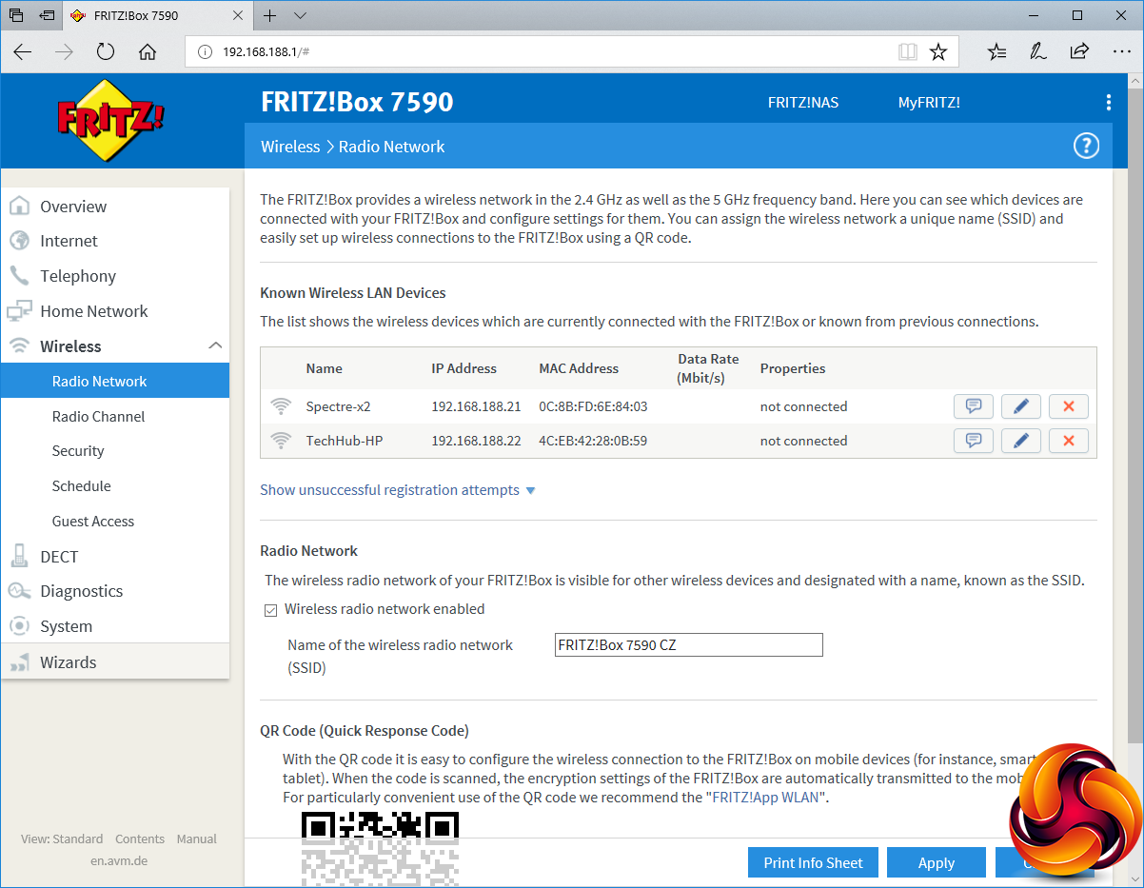
Task: Open comment details for TechHub-HP
Action: (974, 441)
